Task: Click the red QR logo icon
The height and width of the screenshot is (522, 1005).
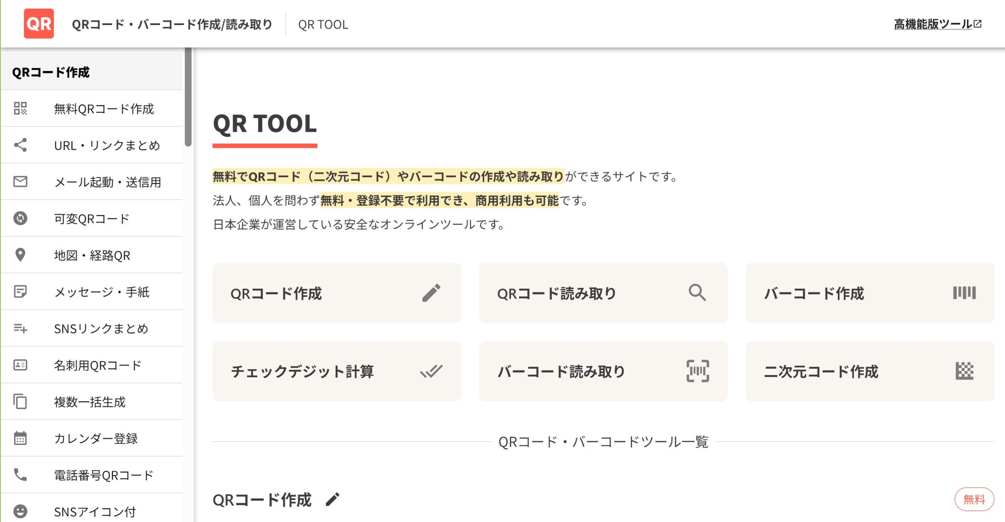Action: [38, 24]
